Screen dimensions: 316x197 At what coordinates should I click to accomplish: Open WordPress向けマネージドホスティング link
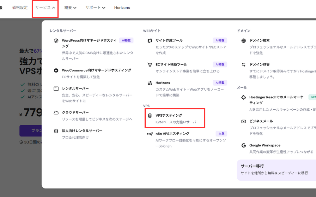click(89, 43)
